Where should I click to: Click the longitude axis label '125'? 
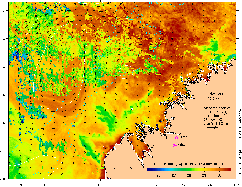click(x=182, y=185)
